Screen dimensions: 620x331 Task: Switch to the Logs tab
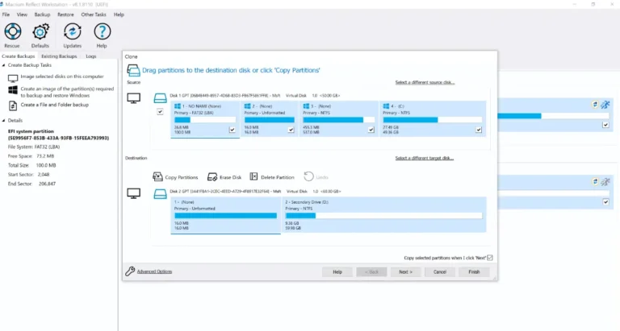91,56
